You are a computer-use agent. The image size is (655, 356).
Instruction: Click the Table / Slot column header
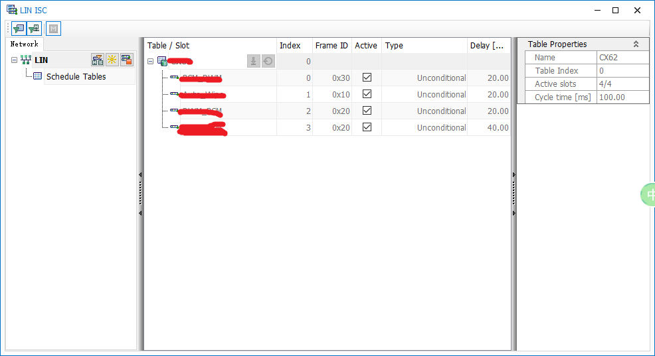(x=210, y=46)
